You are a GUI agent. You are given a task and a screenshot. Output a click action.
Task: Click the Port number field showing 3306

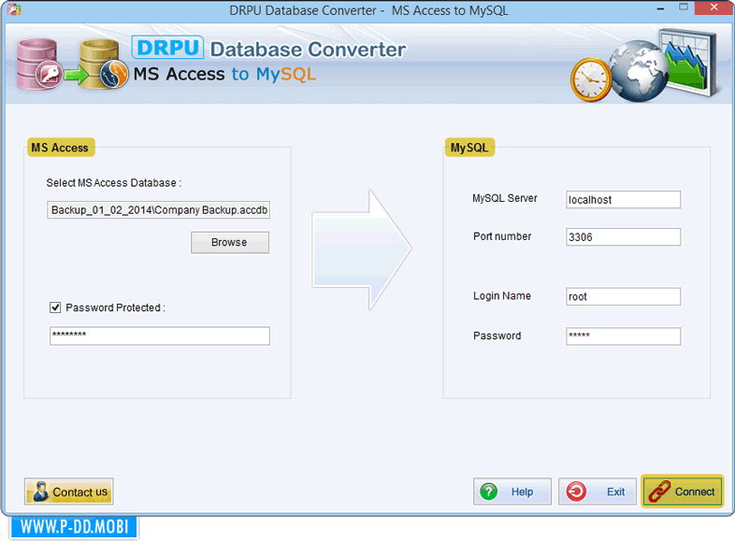(x=623, y=237)
